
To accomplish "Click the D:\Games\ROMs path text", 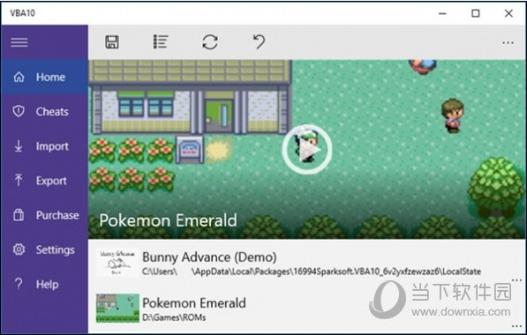I will coord(174,317).
